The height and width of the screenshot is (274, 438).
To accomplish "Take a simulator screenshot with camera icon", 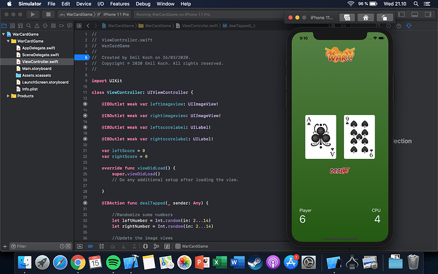I will coord(347,18).
